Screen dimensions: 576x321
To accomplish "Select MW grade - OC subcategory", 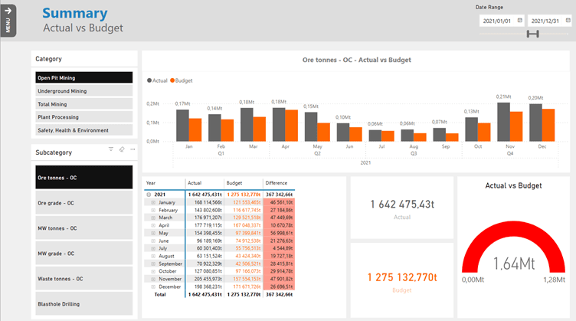I will tap(84, 254).
